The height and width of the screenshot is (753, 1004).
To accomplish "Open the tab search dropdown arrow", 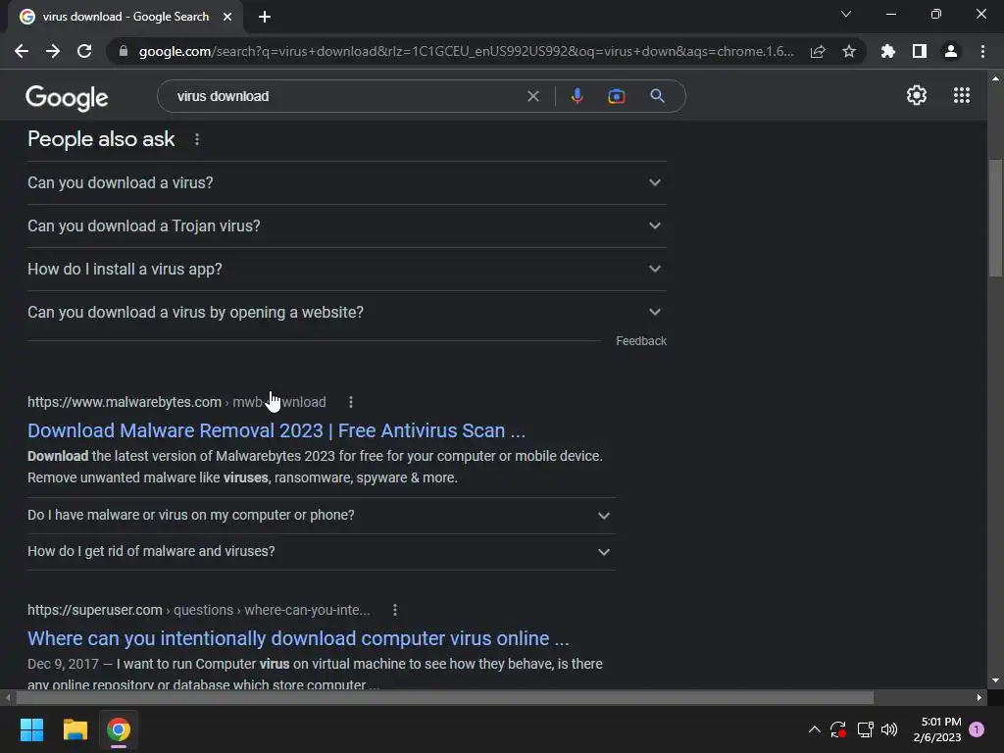I will pyautogui.click(x=846, y=14).
